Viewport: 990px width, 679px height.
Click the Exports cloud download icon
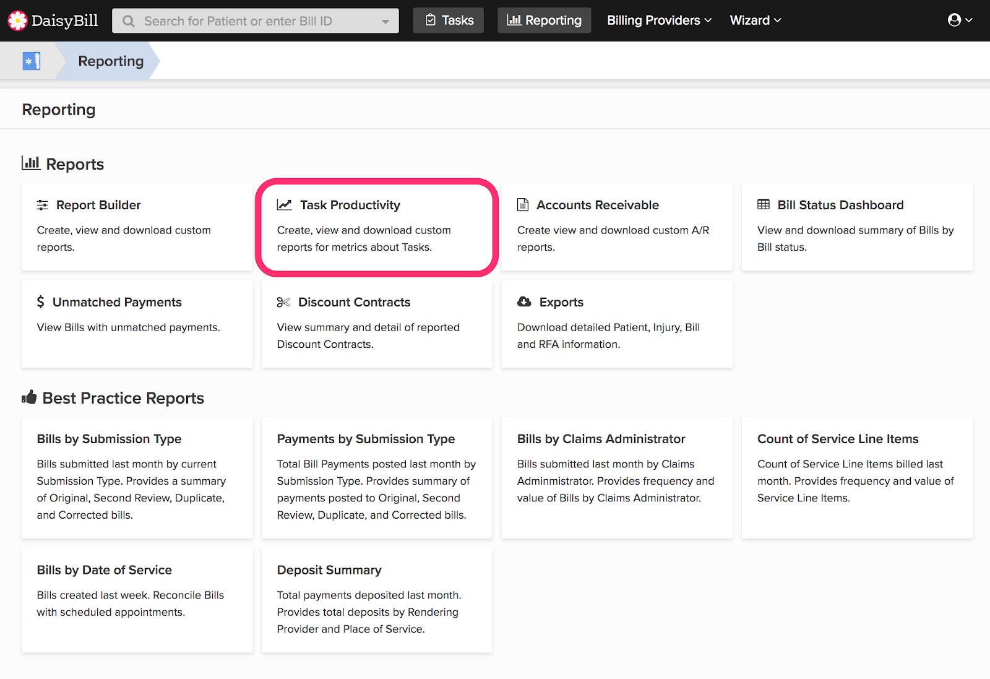tap(524, 301)
